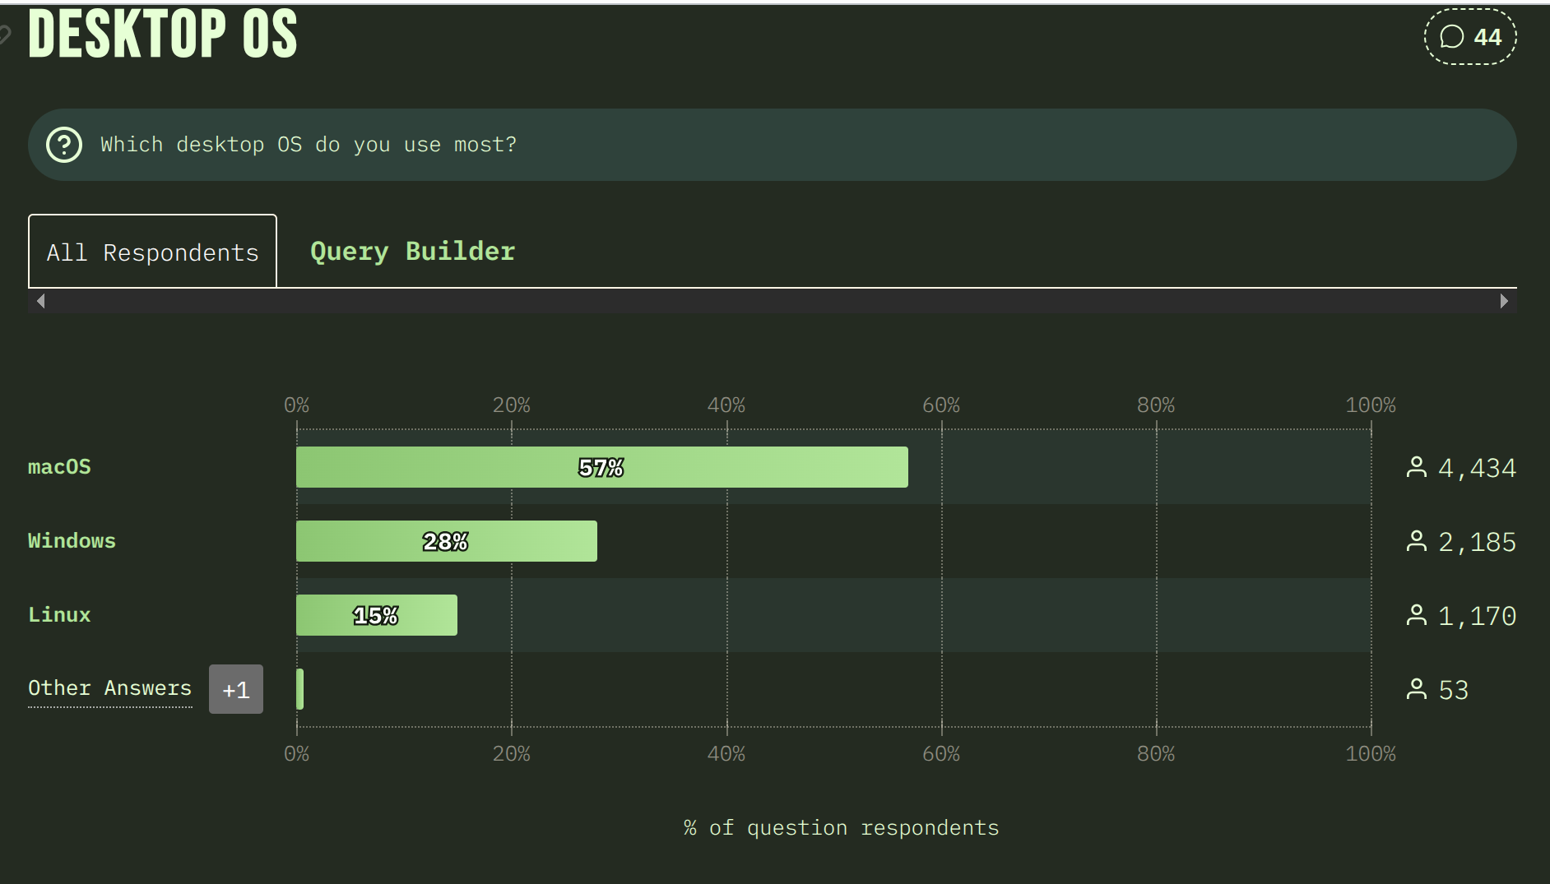
Task: Click the bottom axis 100% label
Action: [x=1371, y=753]
